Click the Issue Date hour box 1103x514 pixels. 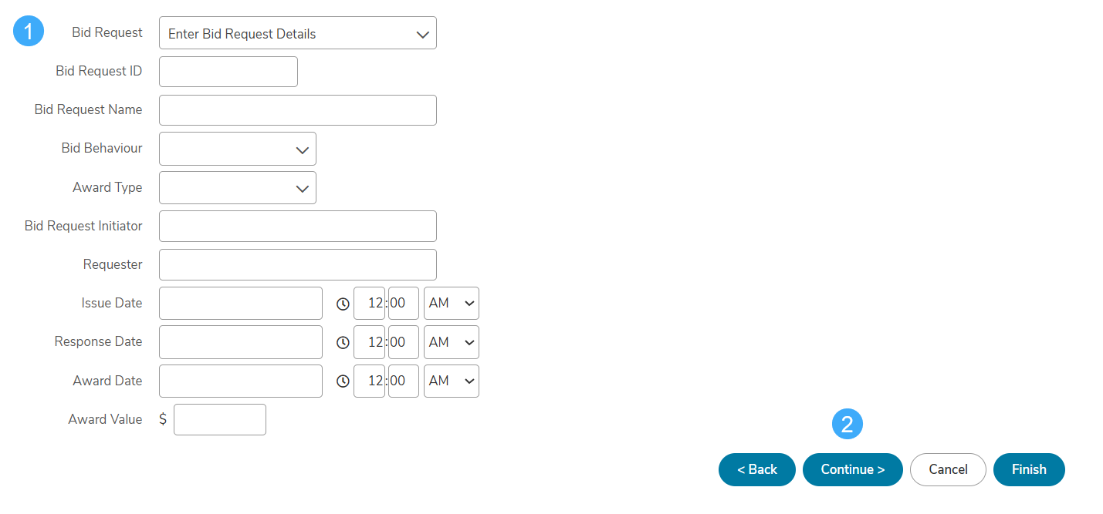[x=369, y=303]
